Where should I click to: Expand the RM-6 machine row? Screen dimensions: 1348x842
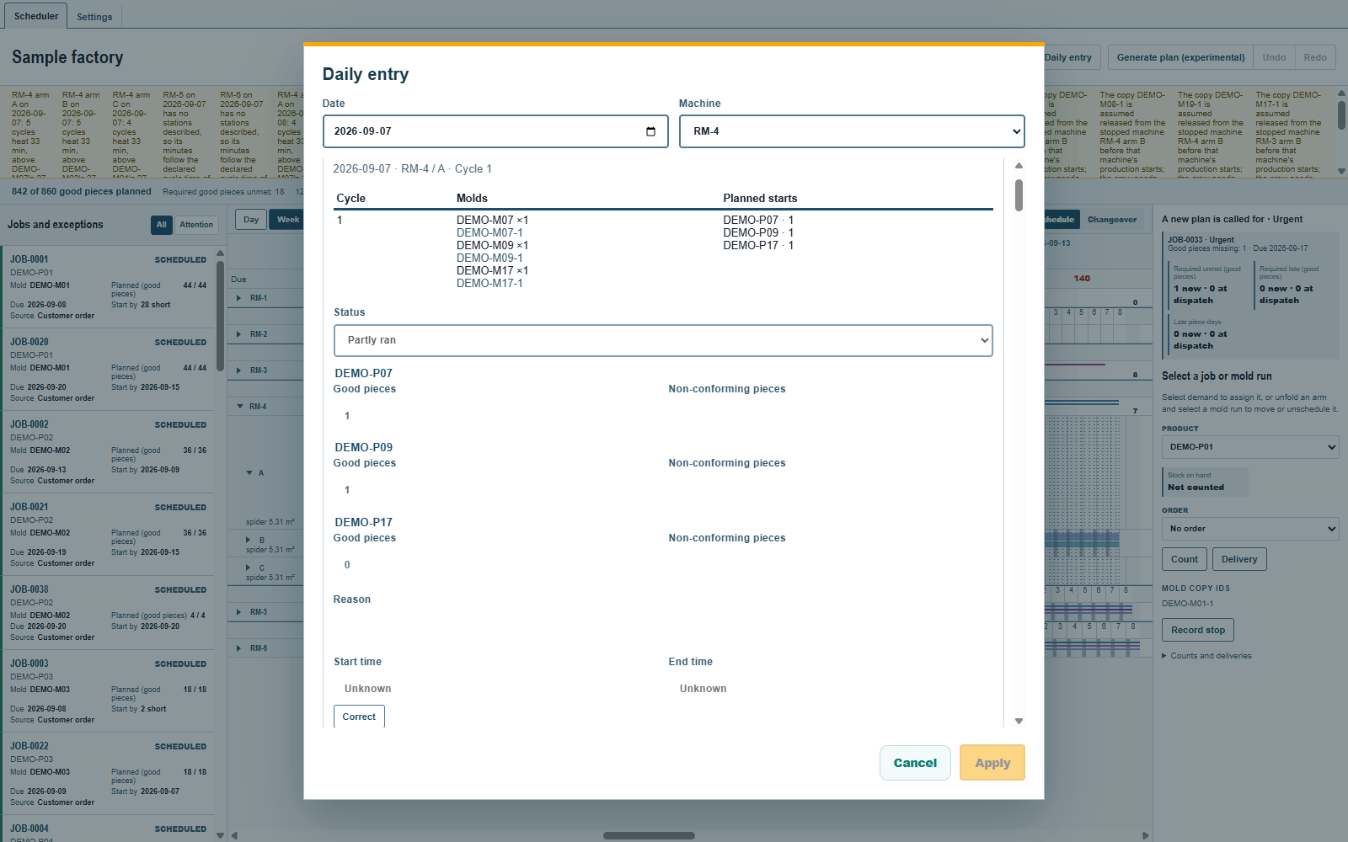coord(240,648)
